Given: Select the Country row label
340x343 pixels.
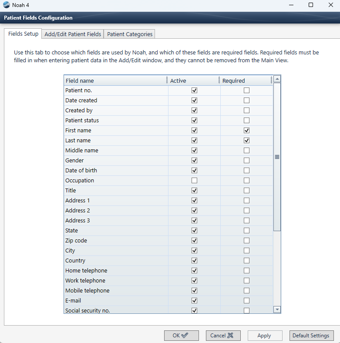Looking at the screenshot, I should coord(75,261).
